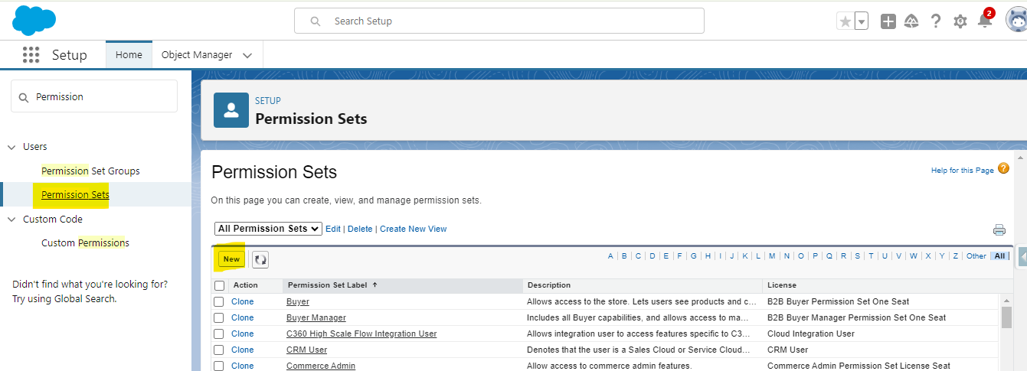Open the Global Actions plus icon

888,21
